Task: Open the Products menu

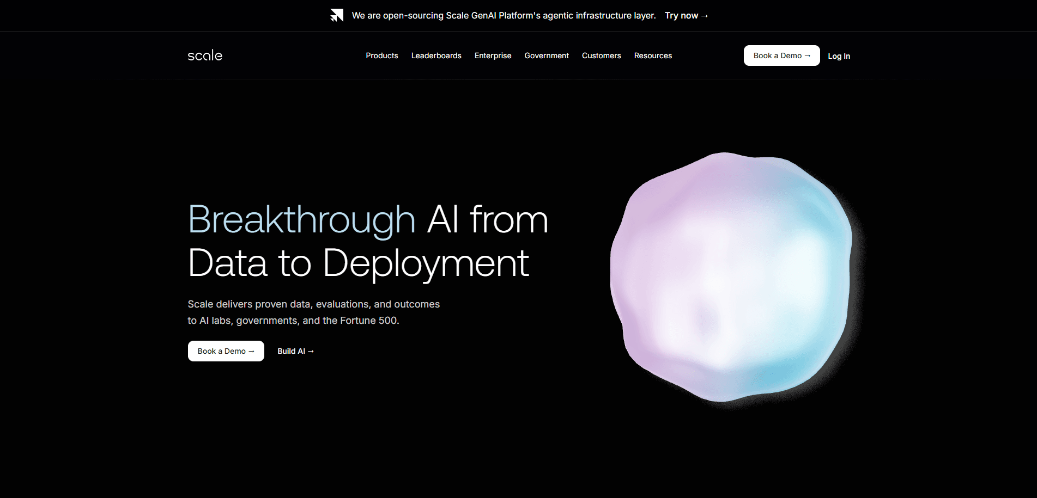Action: tap(381, 56)
